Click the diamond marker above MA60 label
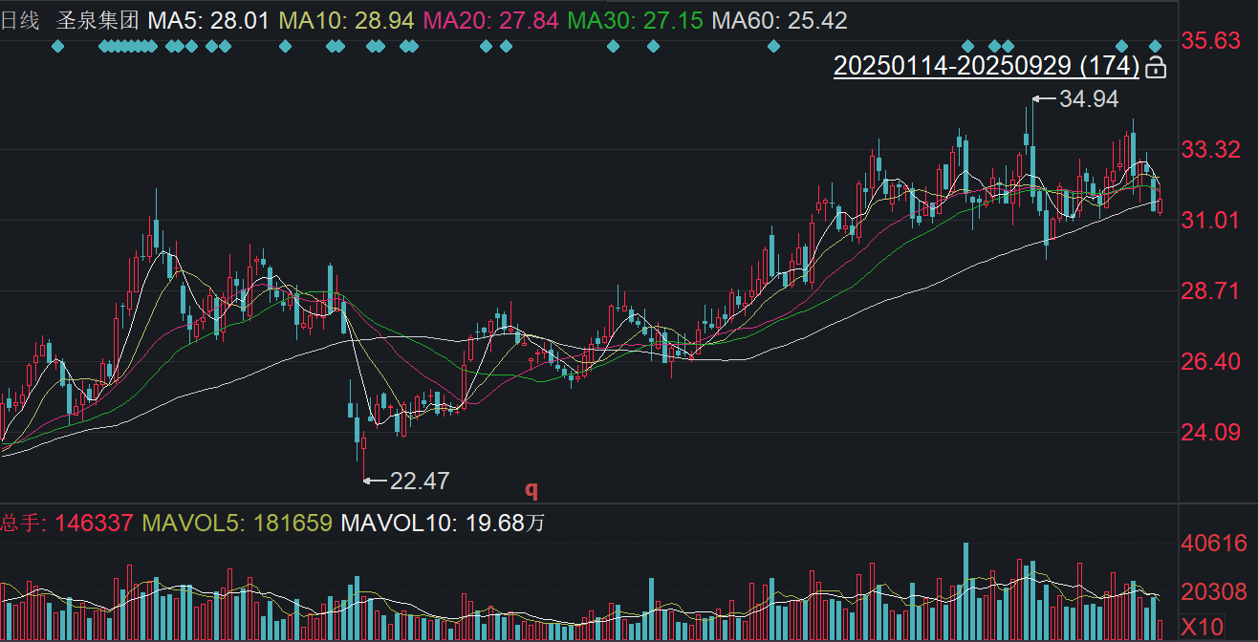Viewport: 1258px width, 642px height. click(x=774, y=46)
